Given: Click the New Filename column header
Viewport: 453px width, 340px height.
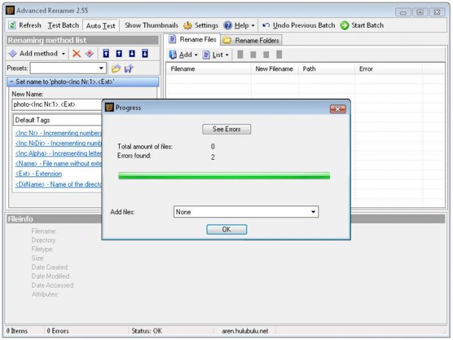Looking at the screenshot, I should (x=274, y=69).
